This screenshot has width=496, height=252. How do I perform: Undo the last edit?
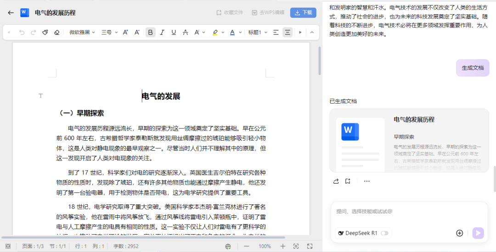pos(22,32)
